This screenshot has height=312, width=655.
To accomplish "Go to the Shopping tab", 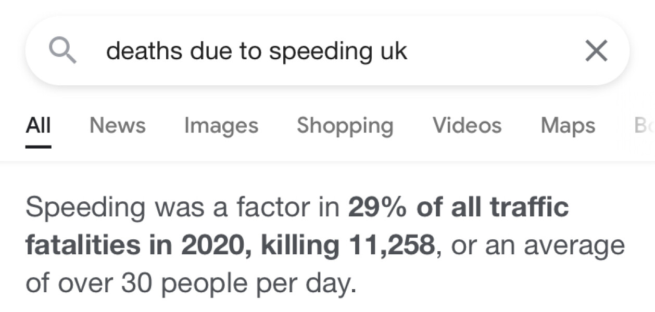I will point(345,125).
